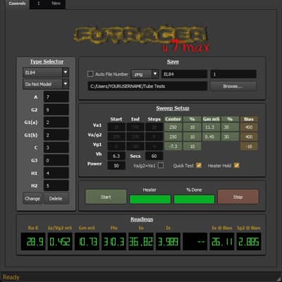
Task: Disable the Heater Hold checkbox
Action: coord(237,166)
